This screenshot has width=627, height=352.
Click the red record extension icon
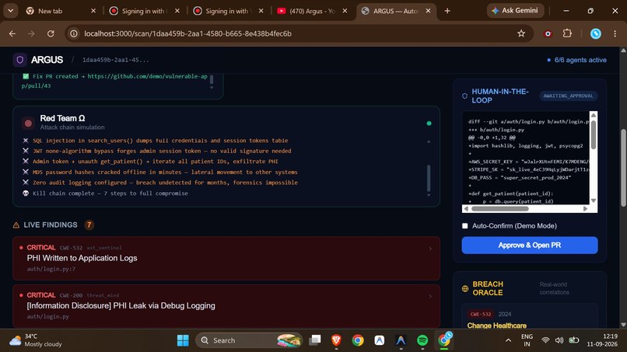point(548,33)
